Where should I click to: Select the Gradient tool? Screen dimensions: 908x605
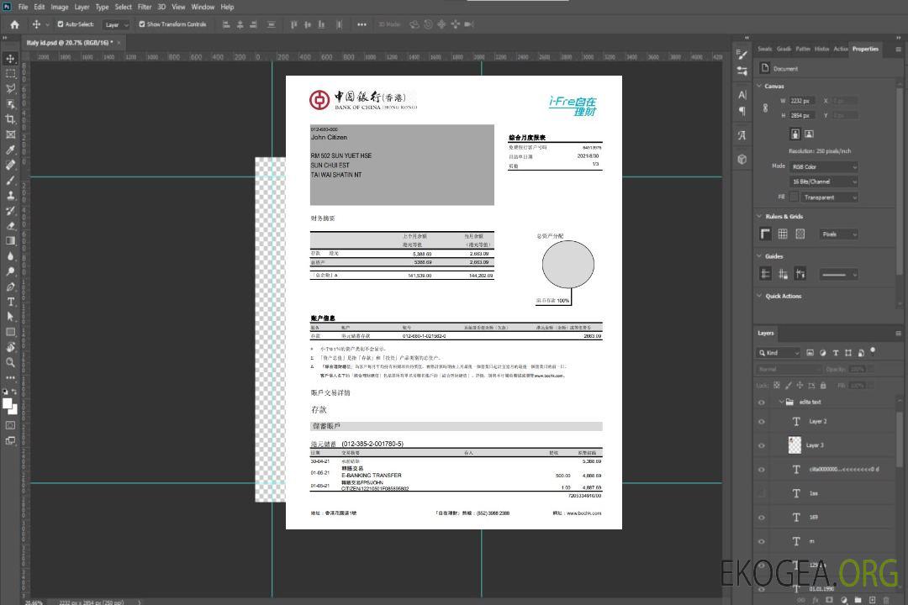10,241
